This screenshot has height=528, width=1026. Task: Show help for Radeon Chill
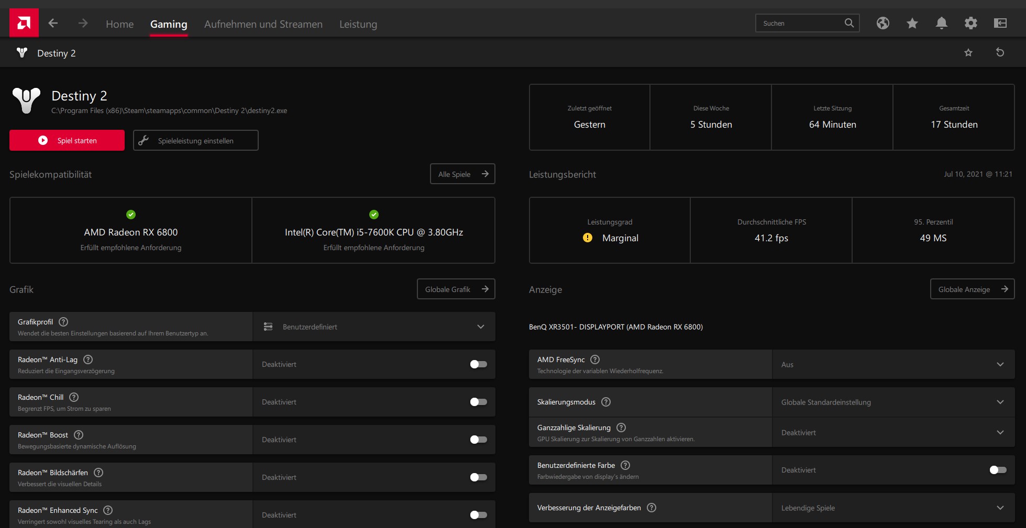coord(74,397)
